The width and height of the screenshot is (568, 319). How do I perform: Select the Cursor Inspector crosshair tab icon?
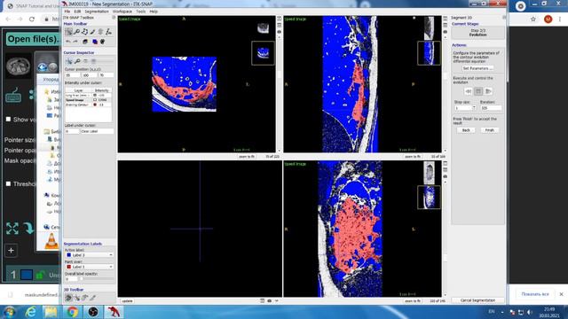[x=69, y=61]
